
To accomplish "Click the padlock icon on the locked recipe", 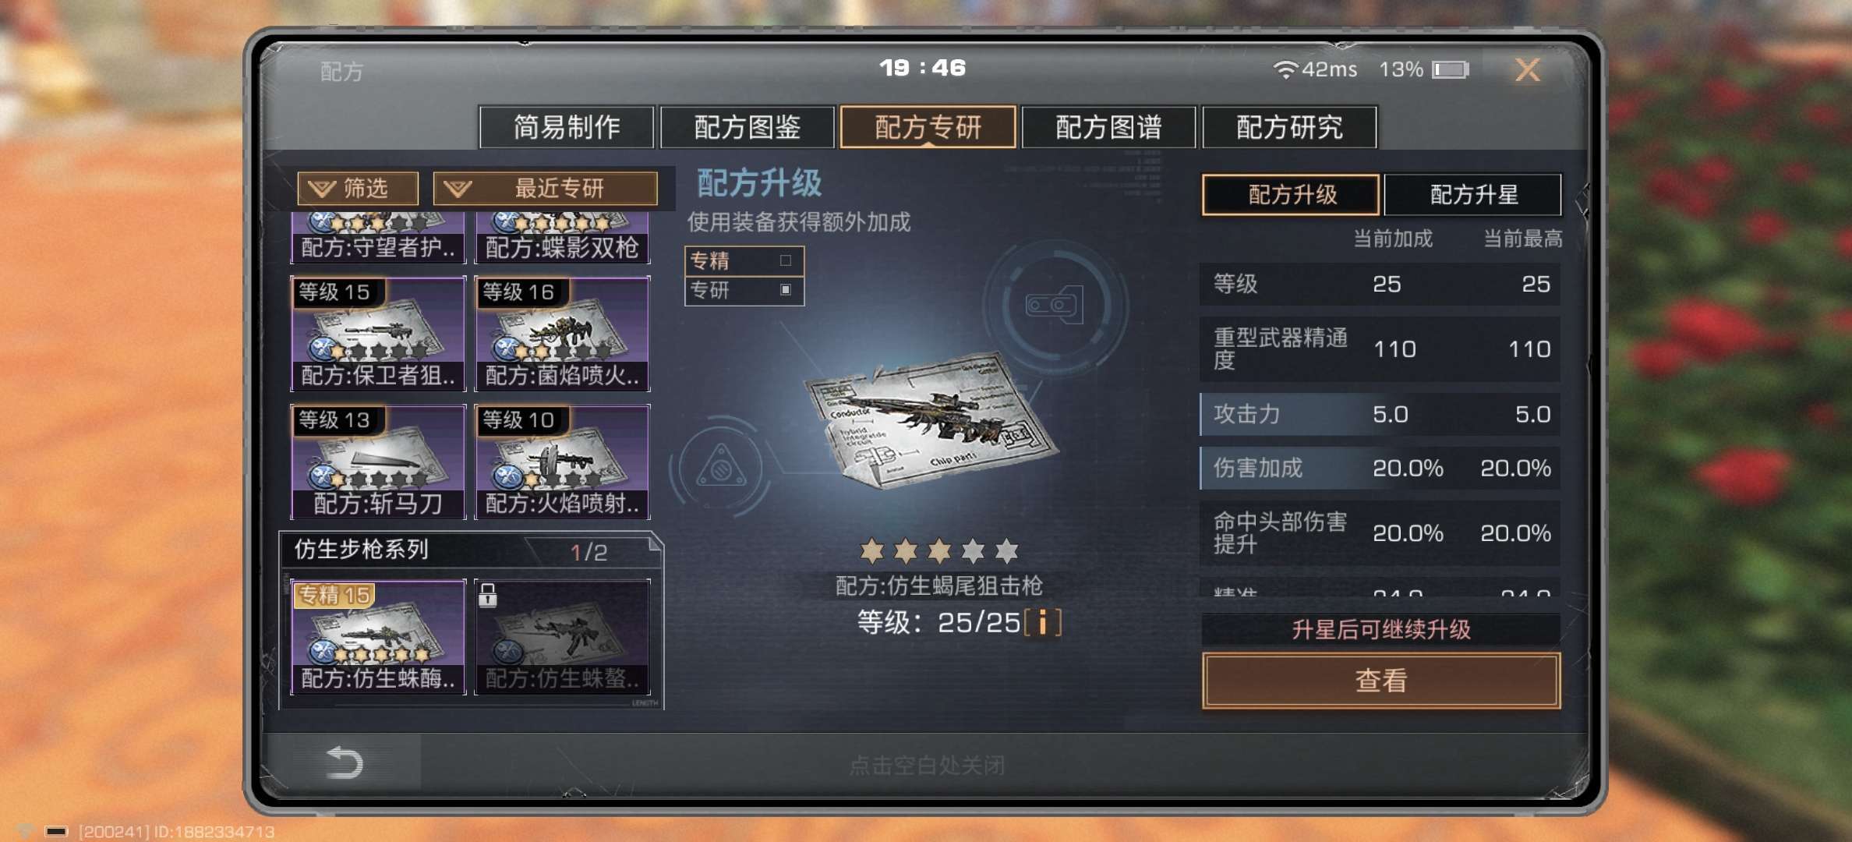I will 488,595.
